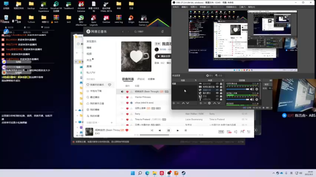Open OBS 文件(F) menu
Screen dimensions: 316x177
pos(175,7)
